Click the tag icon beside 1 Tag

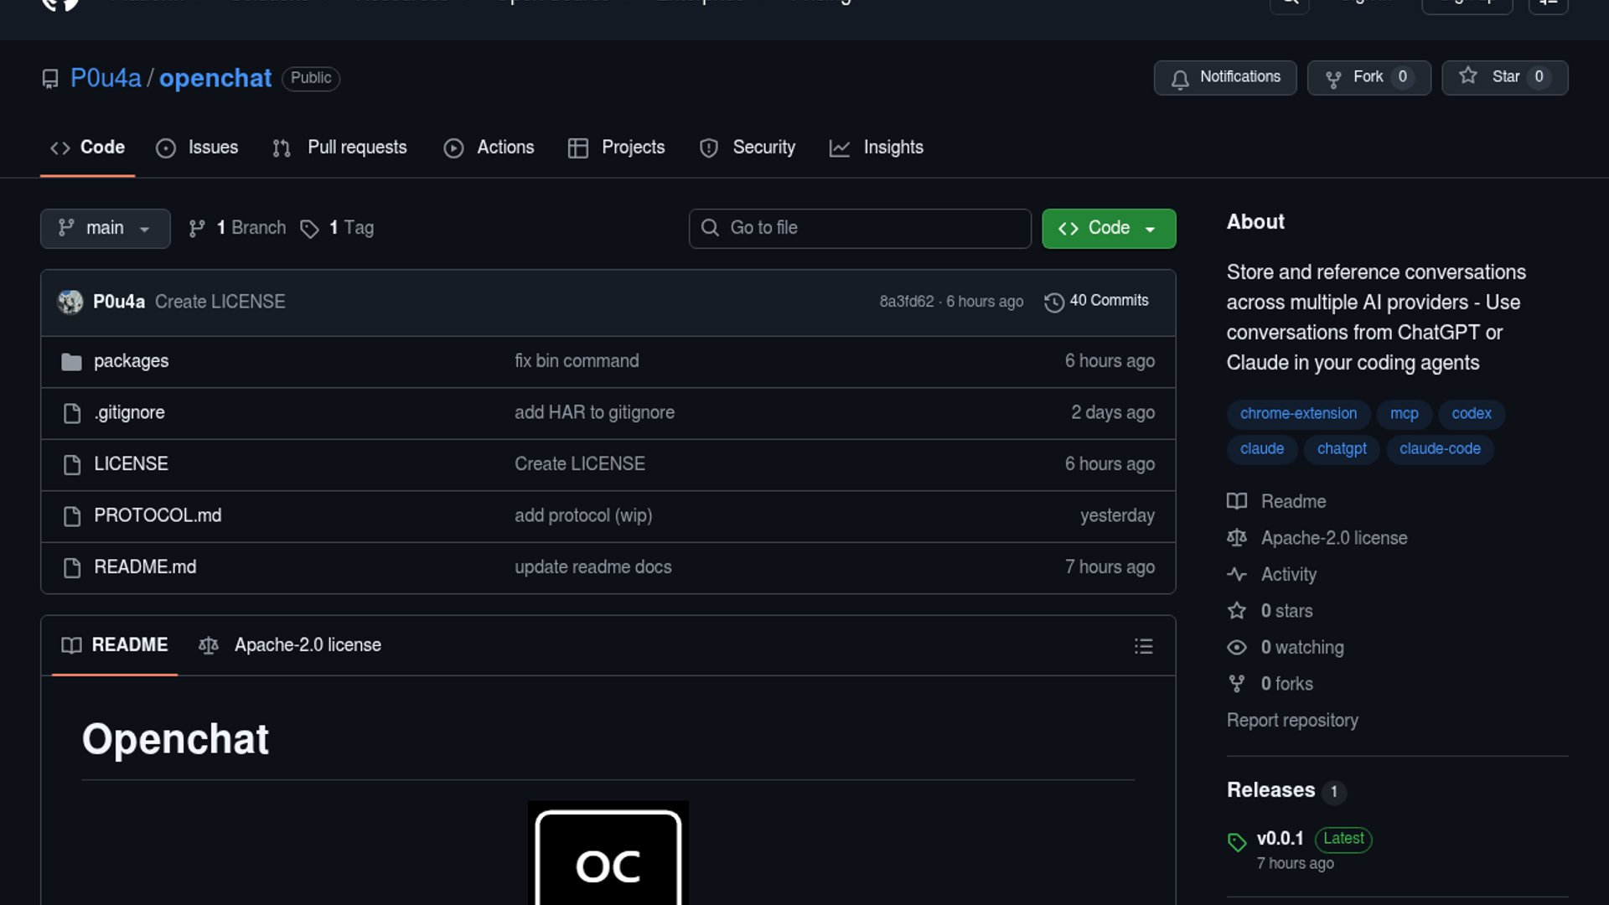pyautogui.click(x=309, y=229)
